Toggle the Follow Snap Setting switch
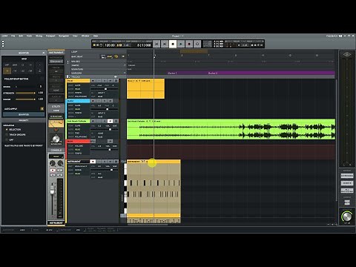Viewport: 356px width, 267px height. click(x=42, y=79)
